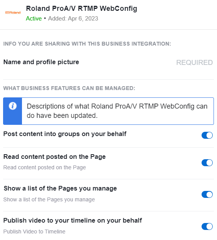This screenshot has height=240, width=217.
Task: Click the blue info icon in banner
Action: coord(13,106)
